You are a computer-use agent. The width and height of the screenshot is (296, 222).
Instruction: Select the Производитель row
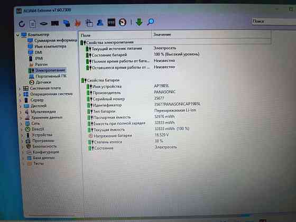coord(106,93)
